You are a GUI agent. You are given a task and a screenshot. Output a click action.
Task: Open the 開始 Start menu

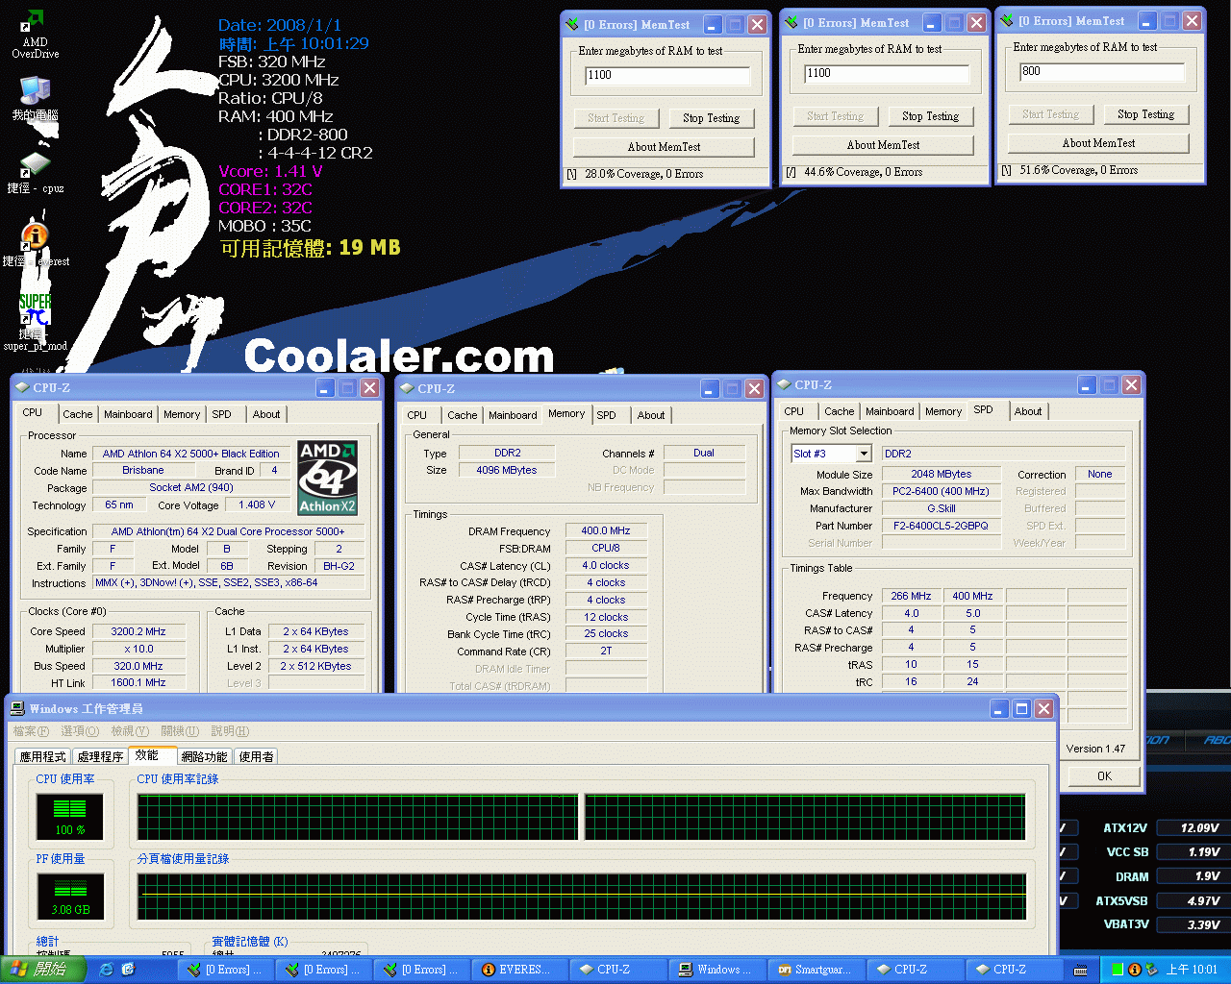(x=42, y=969)
